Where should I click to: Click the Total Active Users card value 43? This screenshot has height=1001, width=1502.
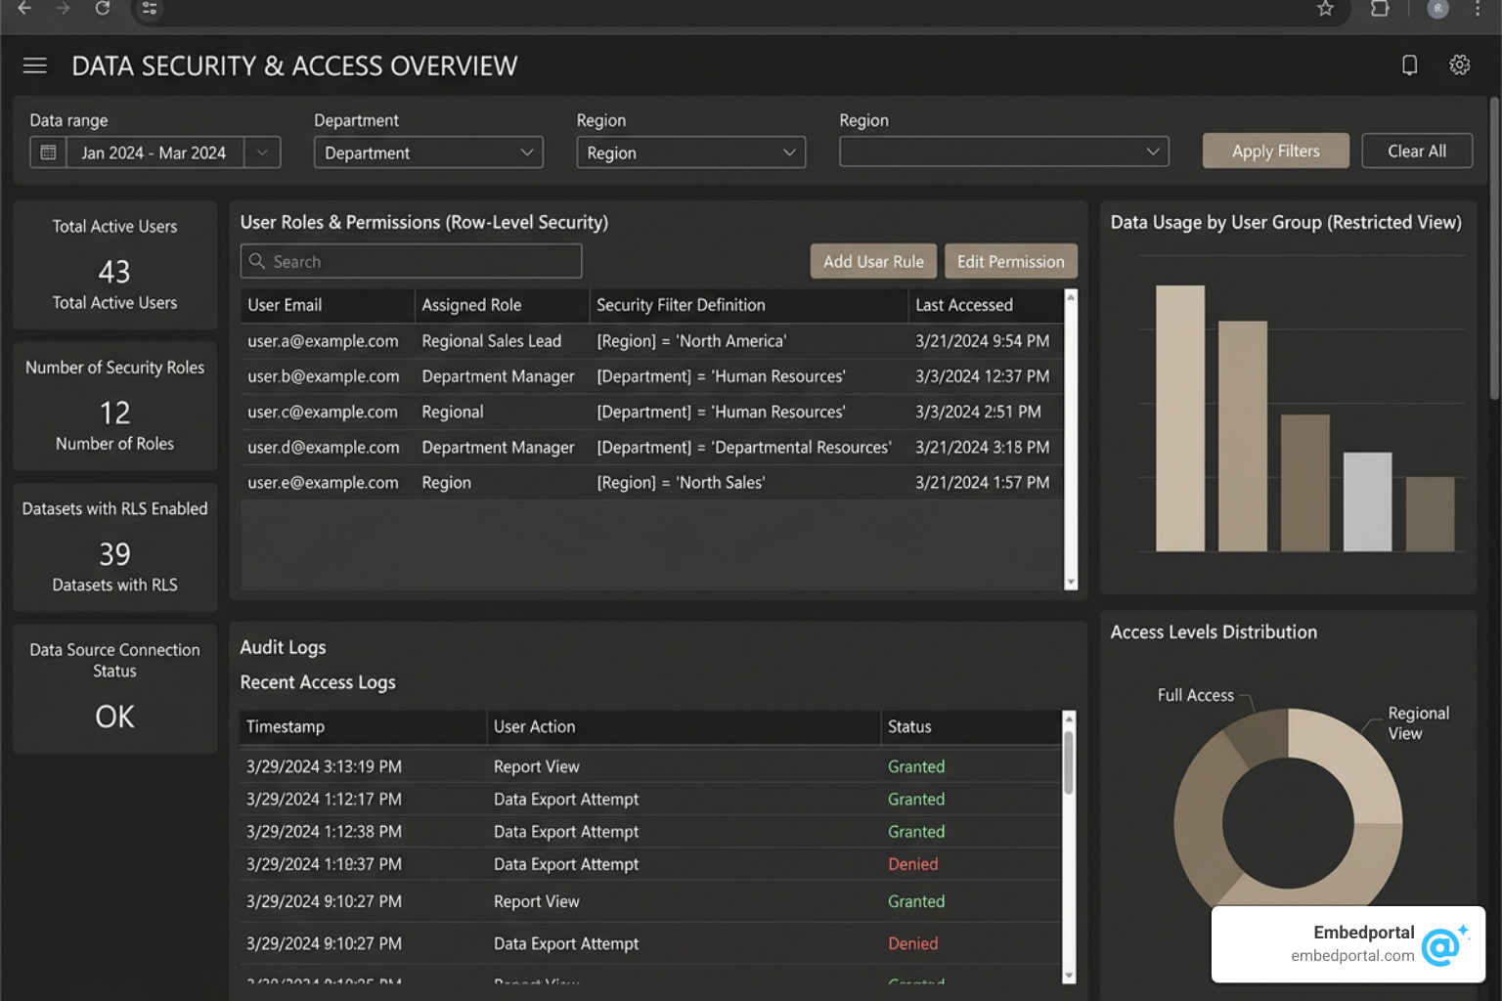(x=114, y=271)
